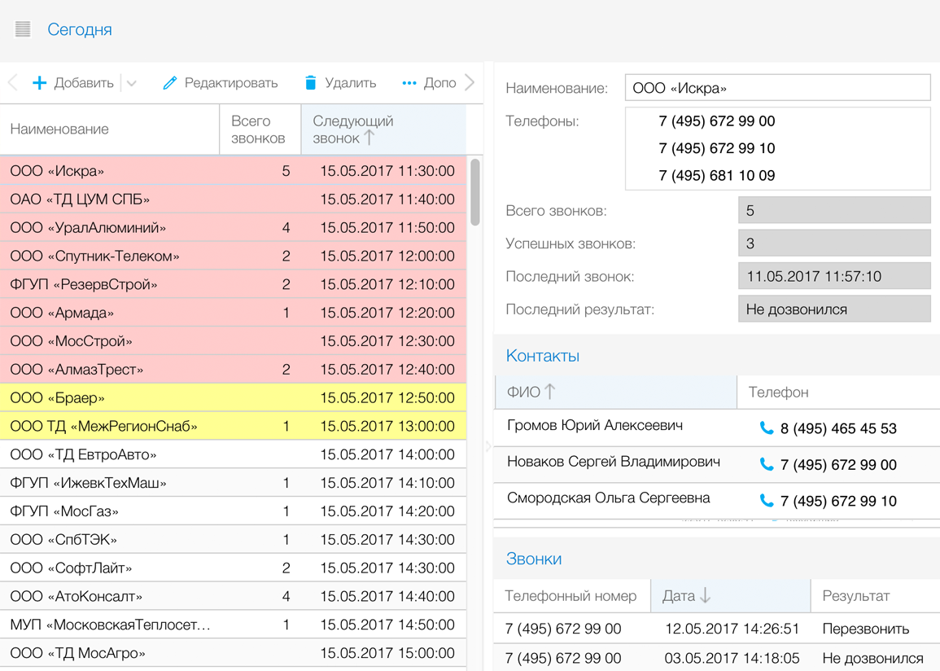Open the three-dots Дополнительно menu
940x671 pixels.
pyautogui.click(x=409, y=83)
